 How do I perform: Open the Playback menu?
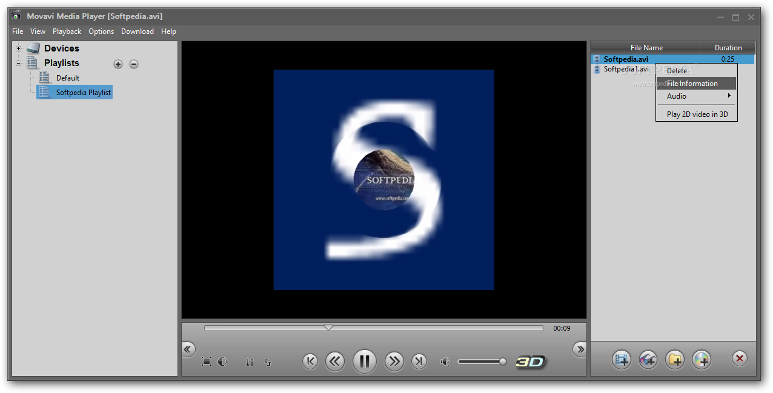click(x=67, y=31)
